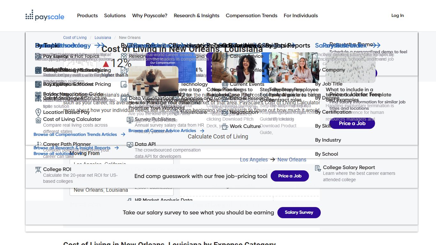This screenshot has height=245, width=436.
Task: Select Location Based Pay menu item
Action: (x=66, y=112)
